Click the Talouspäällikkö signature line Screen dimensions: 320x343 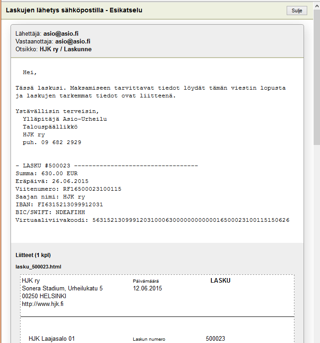(50, 127)
